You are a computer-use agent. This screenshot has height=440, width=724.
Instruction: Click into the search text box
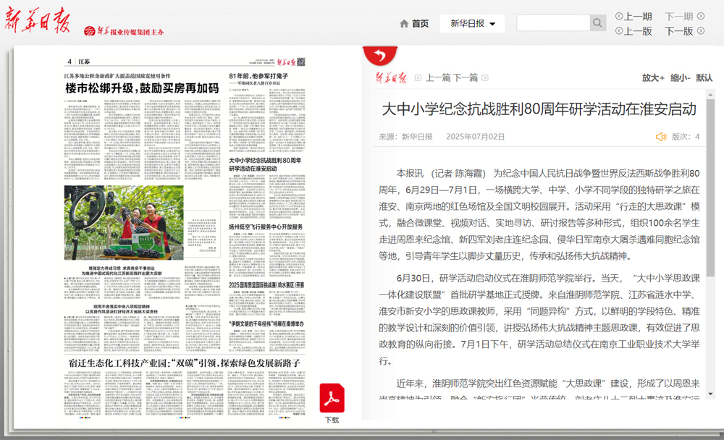click(553, 23)
